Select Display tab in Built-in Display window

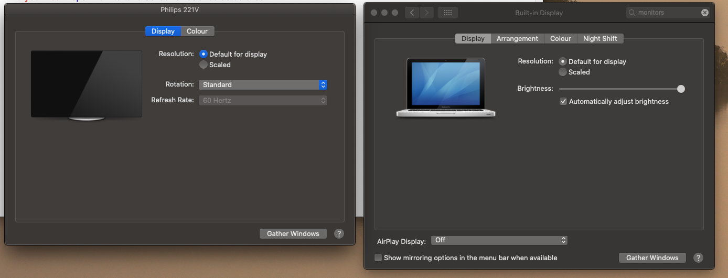[x=473, y=39]
